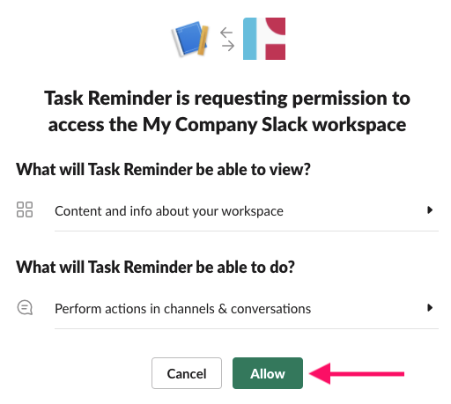
Task: Click the four-squares grid icon
Action: click(x=25, y=209)
